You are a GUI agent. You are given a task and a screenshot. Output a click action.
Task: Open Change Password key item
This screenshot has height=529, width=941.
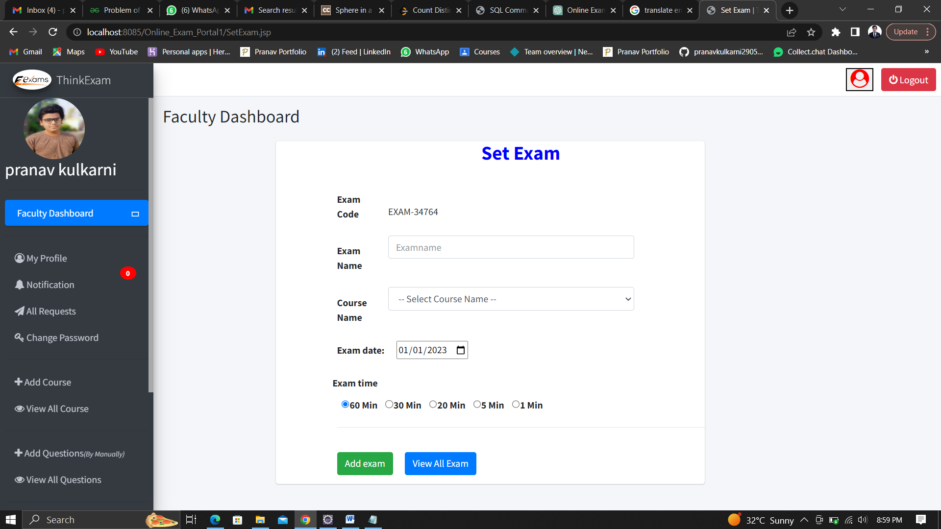click(56, 337)
